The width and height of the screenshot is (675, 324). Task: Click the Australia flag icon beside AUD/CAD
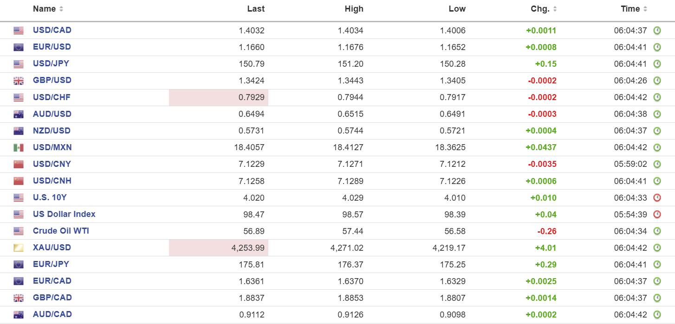(19, 314)
